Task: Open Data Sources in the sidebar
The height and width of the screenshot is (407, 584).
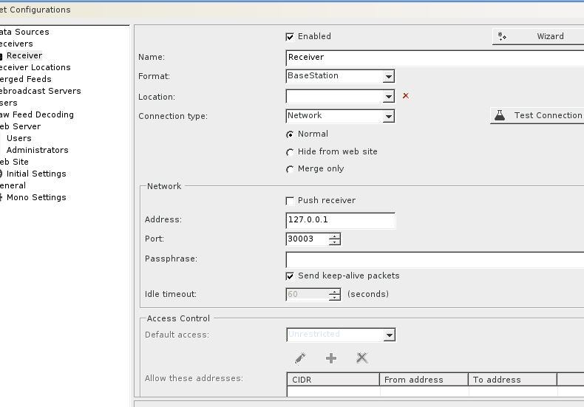Action: 24,32
